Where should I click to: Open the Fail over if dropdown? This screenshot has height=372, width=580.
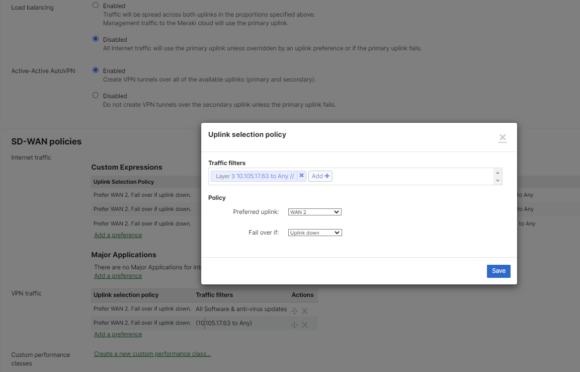pyautogui.click(x=314, y=232)
